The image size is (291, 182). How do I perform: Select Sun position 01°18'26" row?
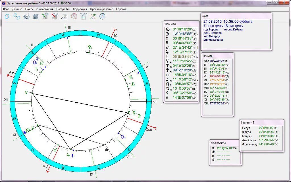pos(181,29)
